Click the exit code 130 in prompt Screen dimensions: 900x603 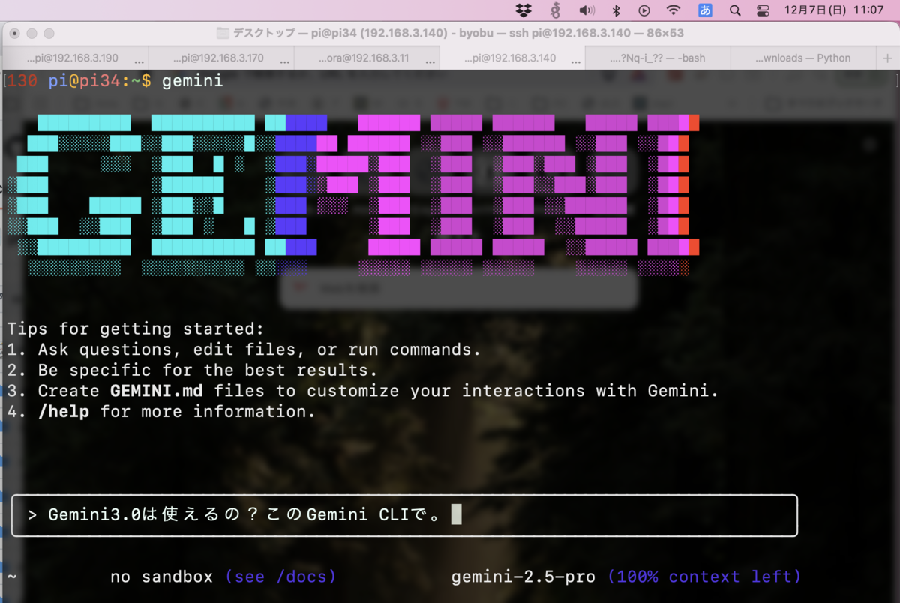point(22,80)
